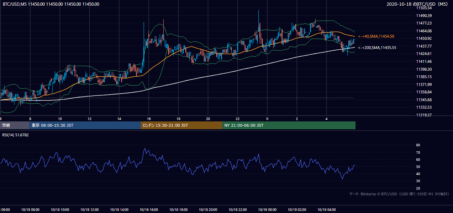Click the price axis label 11450.92
This screenshot has width=453, height=213.
pyautogui.click(x=424, y=38)
